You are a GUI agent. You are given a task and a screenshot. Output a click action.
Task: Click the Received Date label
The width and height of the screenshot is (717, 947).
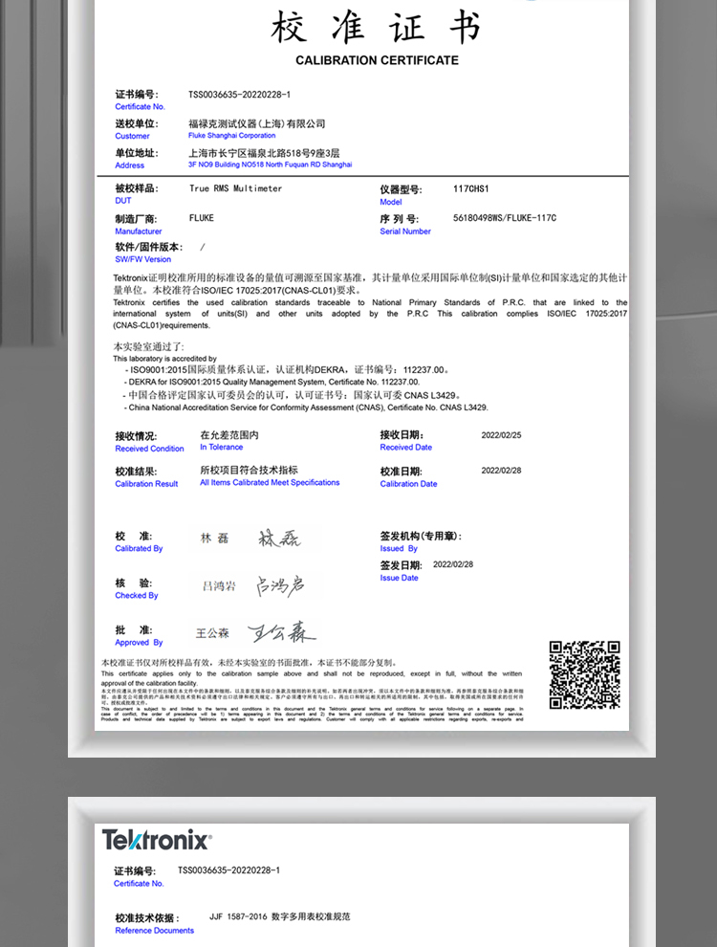pos(405,448)
